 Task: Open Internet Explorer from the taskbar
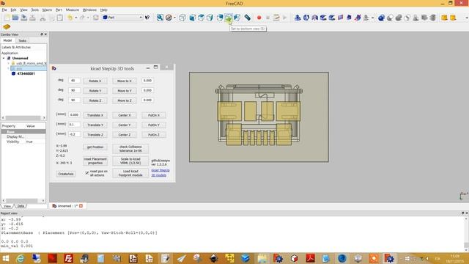[x=21, y=258]
